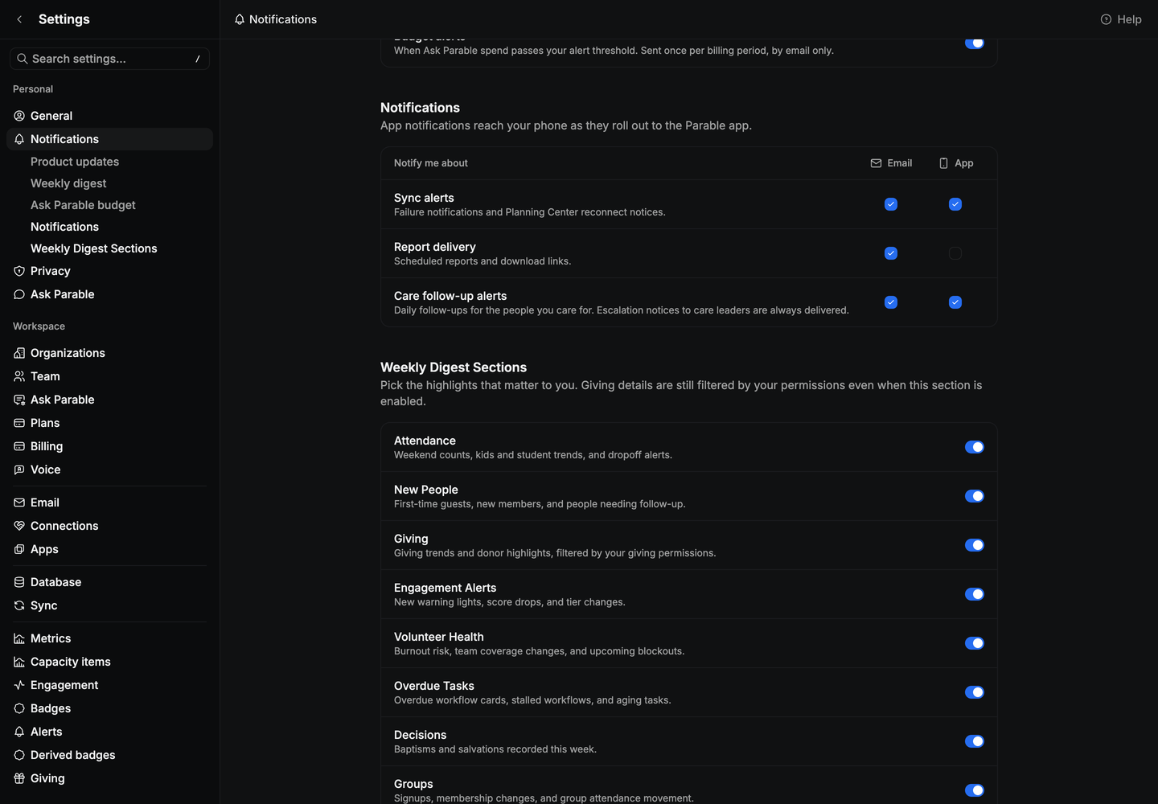Focus the Search settings field
Viewport: 1158px width, 804px height.
pos(109,59)
